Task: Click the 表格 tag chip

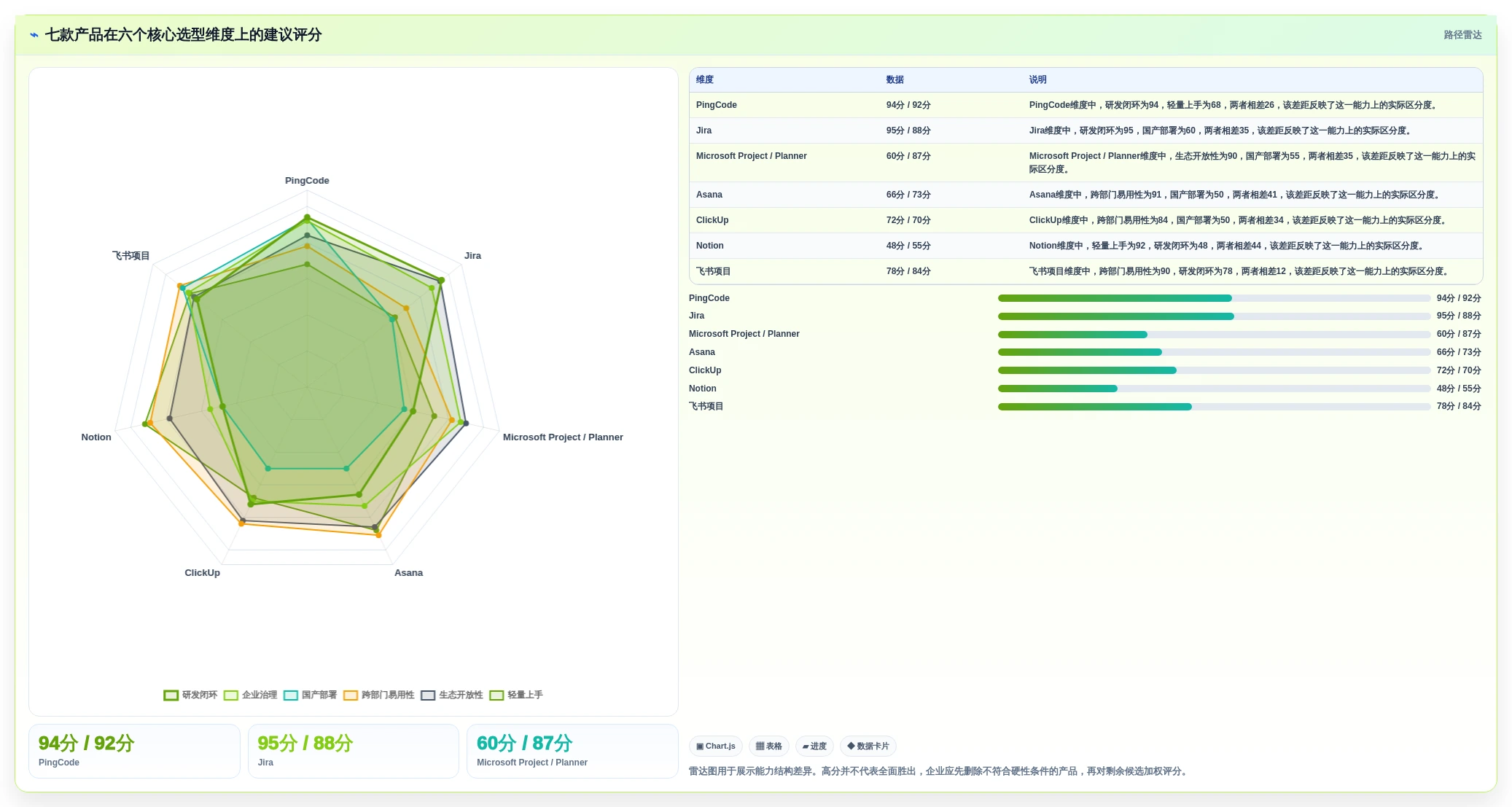Action: [x=769, y=746]
